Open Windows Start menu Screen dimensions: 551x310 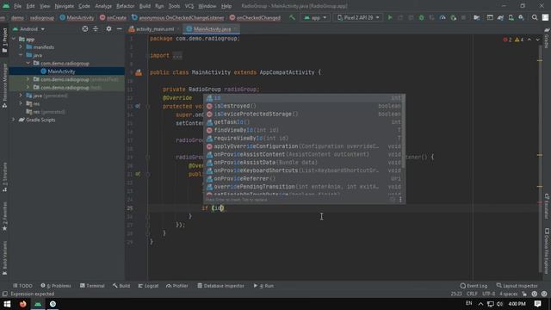[x=7, y=304]
